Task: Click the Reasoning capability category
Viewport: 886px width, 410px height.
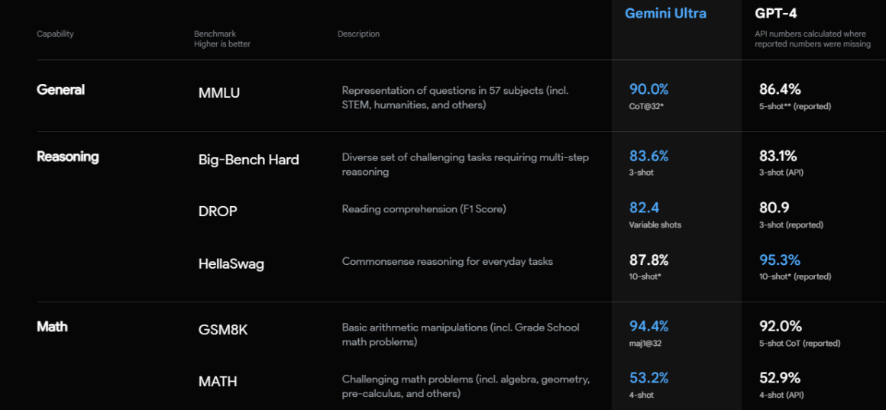Action: pyautogui.click(x=67, y=157)
